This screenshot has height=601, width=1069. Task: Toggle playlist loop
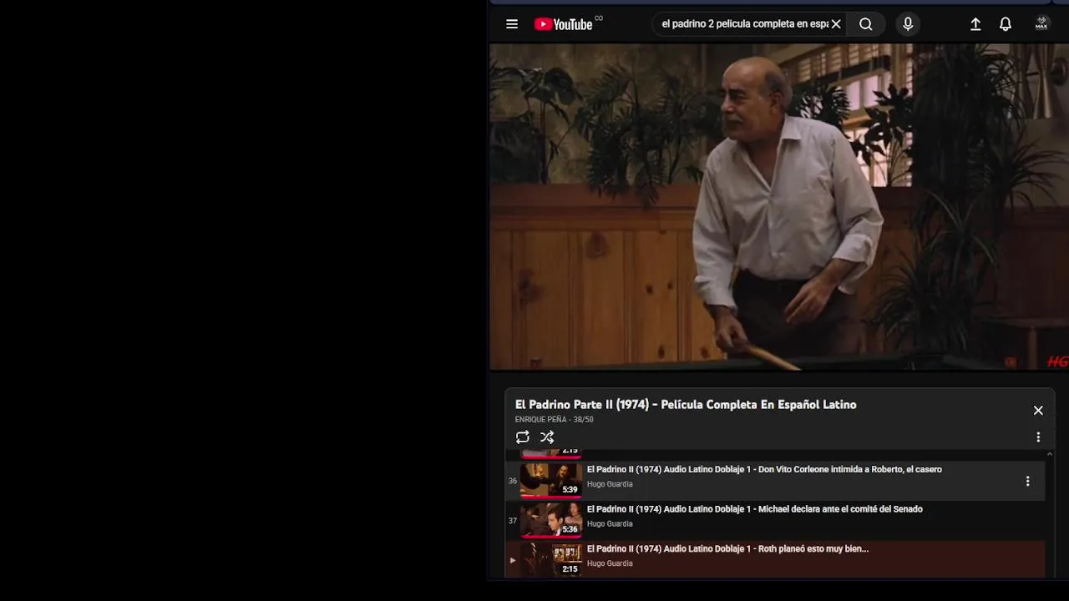coord(523,437)
